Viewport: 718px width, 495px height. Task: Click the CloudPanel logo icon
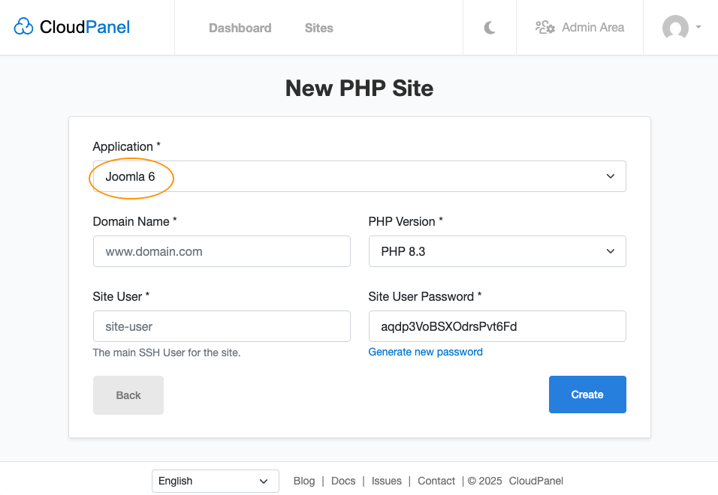pos(23,26)
